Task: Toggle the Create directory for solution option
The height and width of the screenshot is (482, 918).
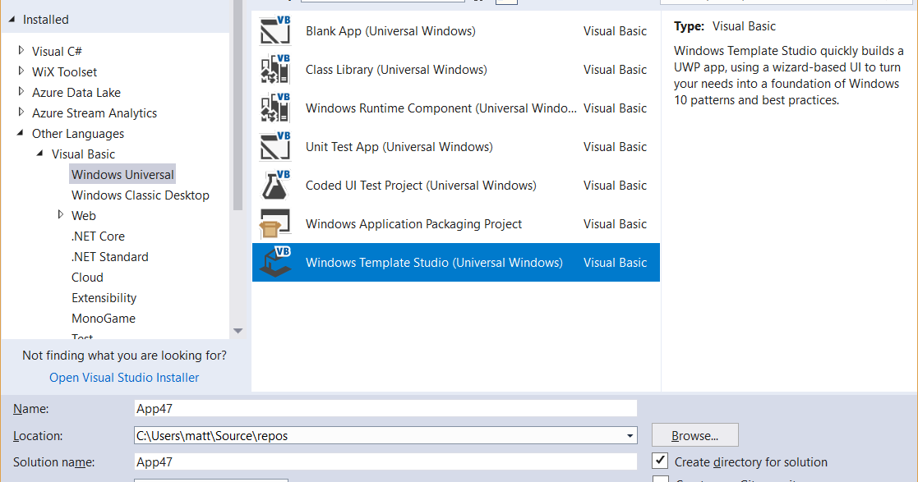Action: click(x=660, y=461)
